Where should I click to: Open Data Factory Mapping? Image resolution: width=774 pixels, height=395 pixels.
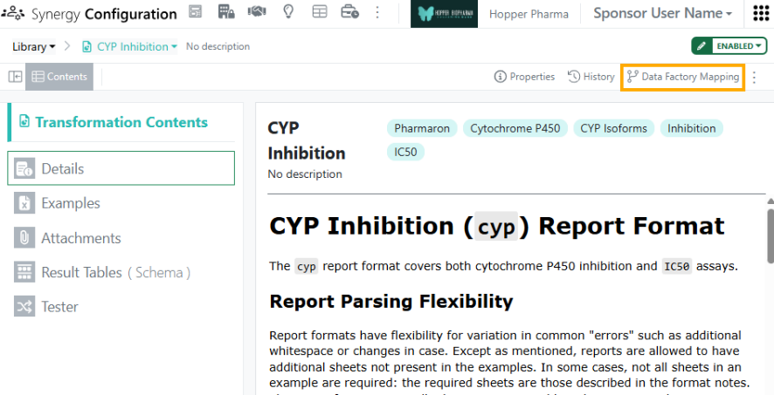click(x=682, y=77)
